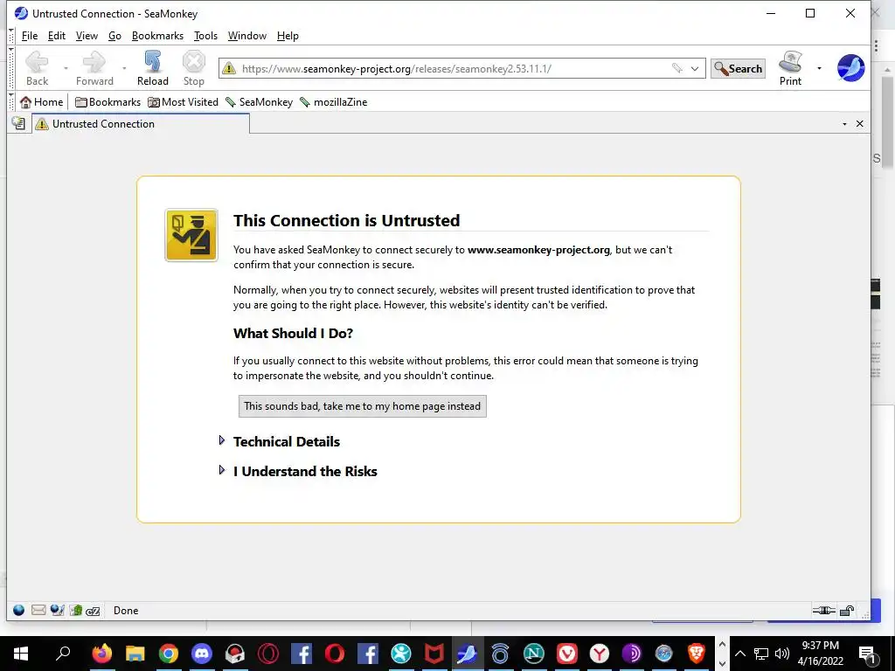The image size is (895, 671).
Task: Show hidden system tray icons
Action: pos(739,654)
